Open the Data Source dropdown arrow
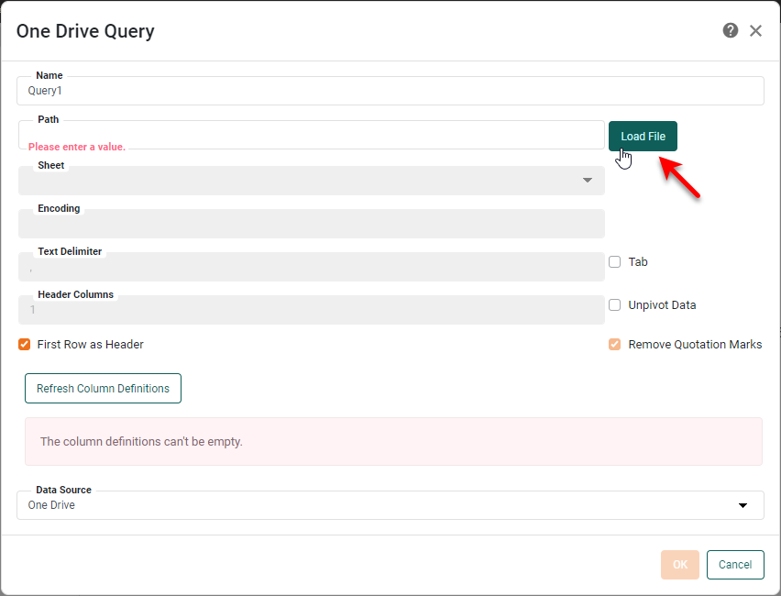The height and width of the screenshot is (596, 781). pos(743,505)
